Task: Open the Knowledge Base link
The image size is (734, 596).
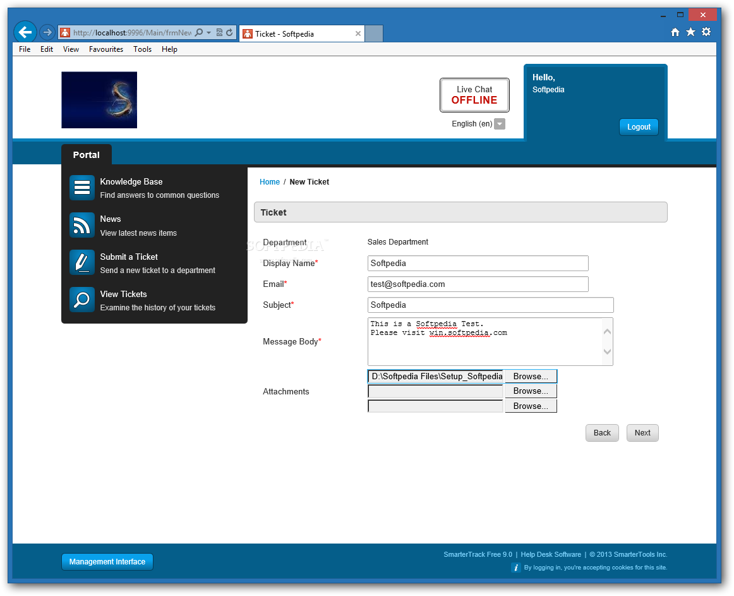Action: [x=131, y=182]
